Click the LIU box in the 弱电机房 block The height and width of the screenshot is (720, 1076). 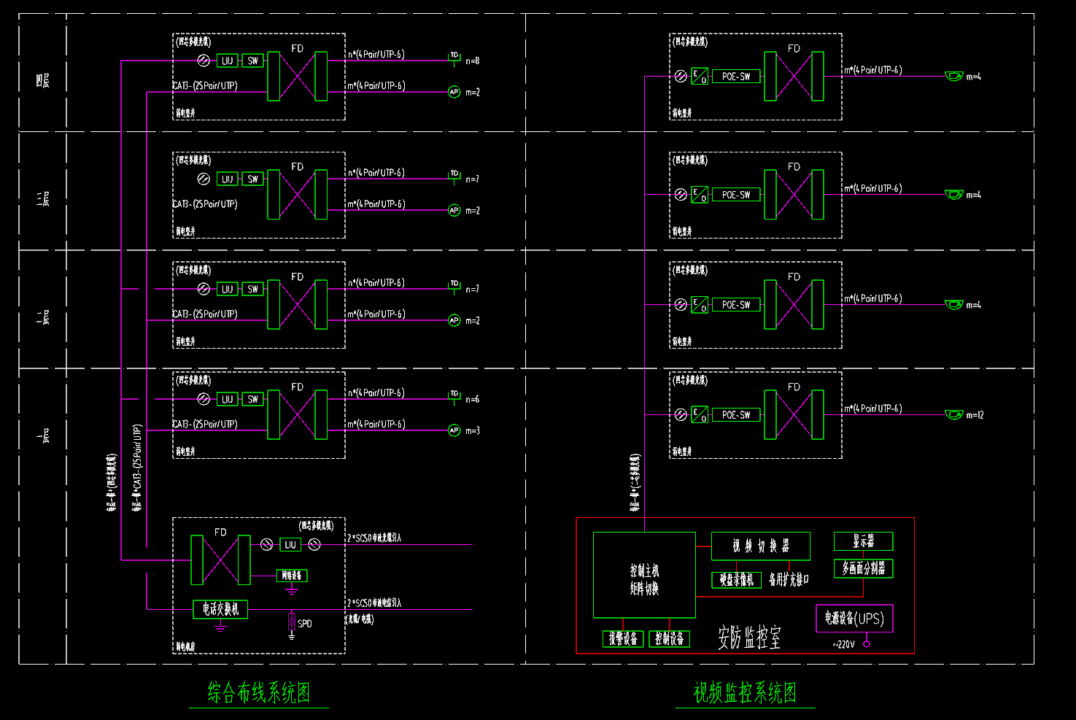click(290, 544)
